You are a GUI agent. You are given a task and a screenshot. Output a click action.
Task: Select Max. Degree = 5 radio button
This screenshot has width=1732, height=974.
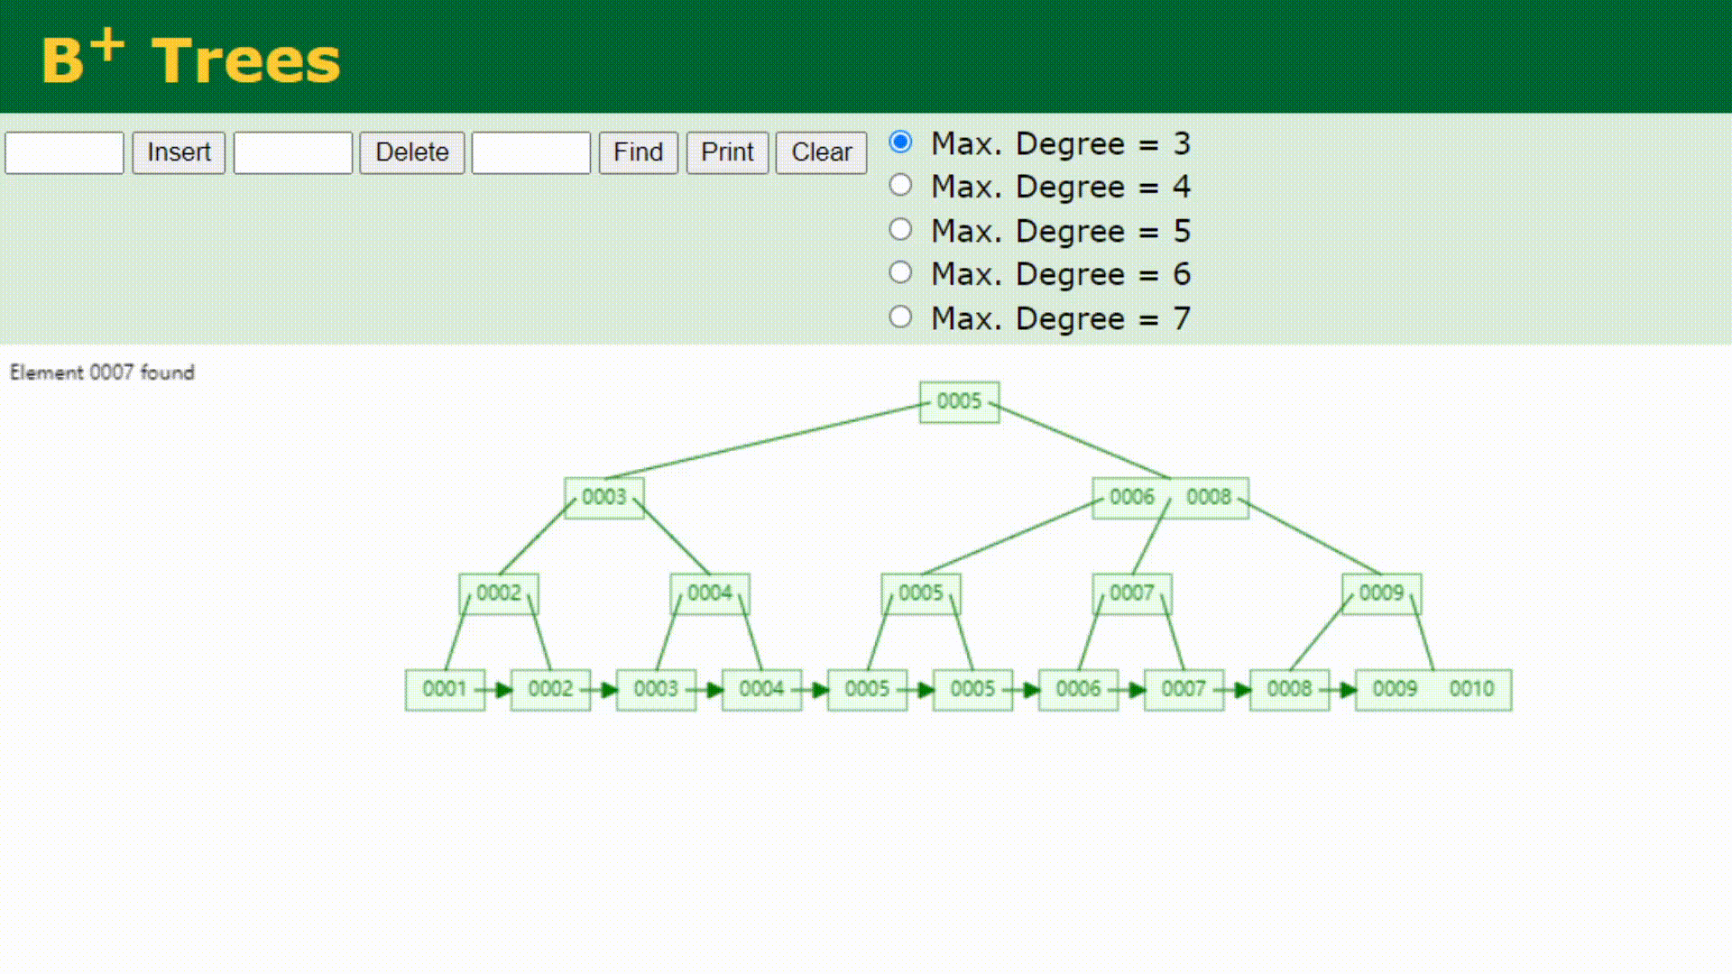[x=900, y=230]
